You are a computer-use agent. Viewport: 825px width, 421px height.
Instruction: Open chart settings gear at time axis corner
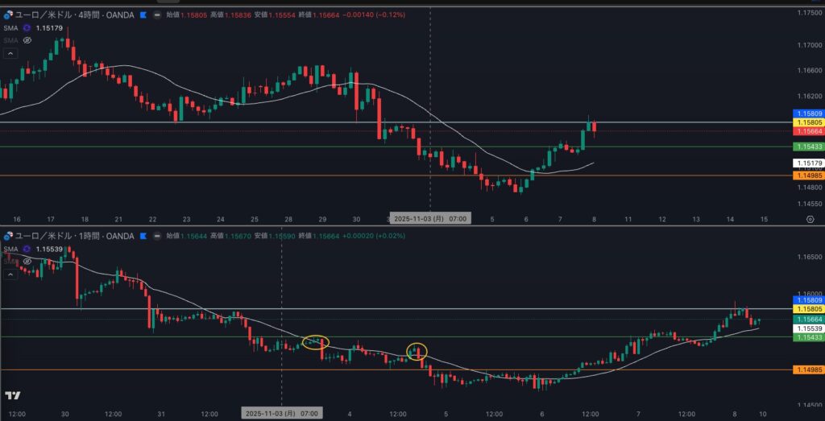(x=809, y=218)
